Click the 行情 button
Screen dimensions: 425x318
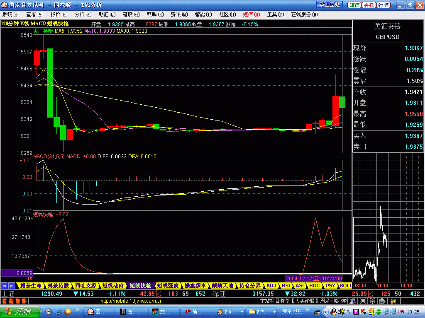coord(383,5)
